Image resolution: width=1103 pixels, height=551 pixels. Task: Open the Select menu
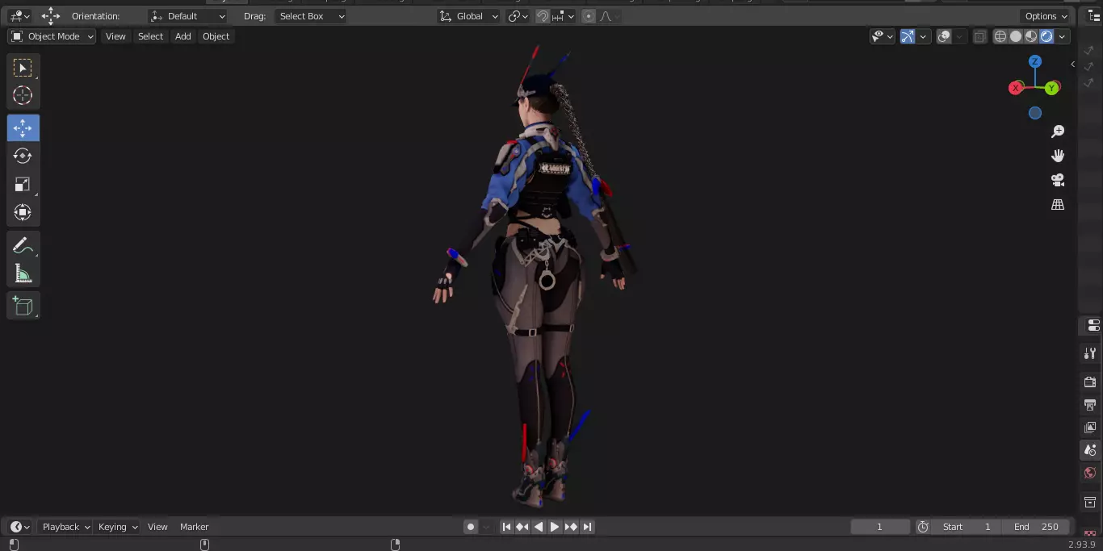pos(150,36)
